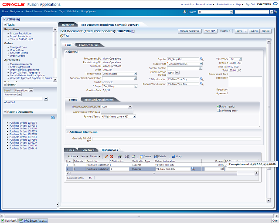Viewport: 279px width, 223px height.
Task: Switch to the Lines tab
Action: (x=71, y=150)
